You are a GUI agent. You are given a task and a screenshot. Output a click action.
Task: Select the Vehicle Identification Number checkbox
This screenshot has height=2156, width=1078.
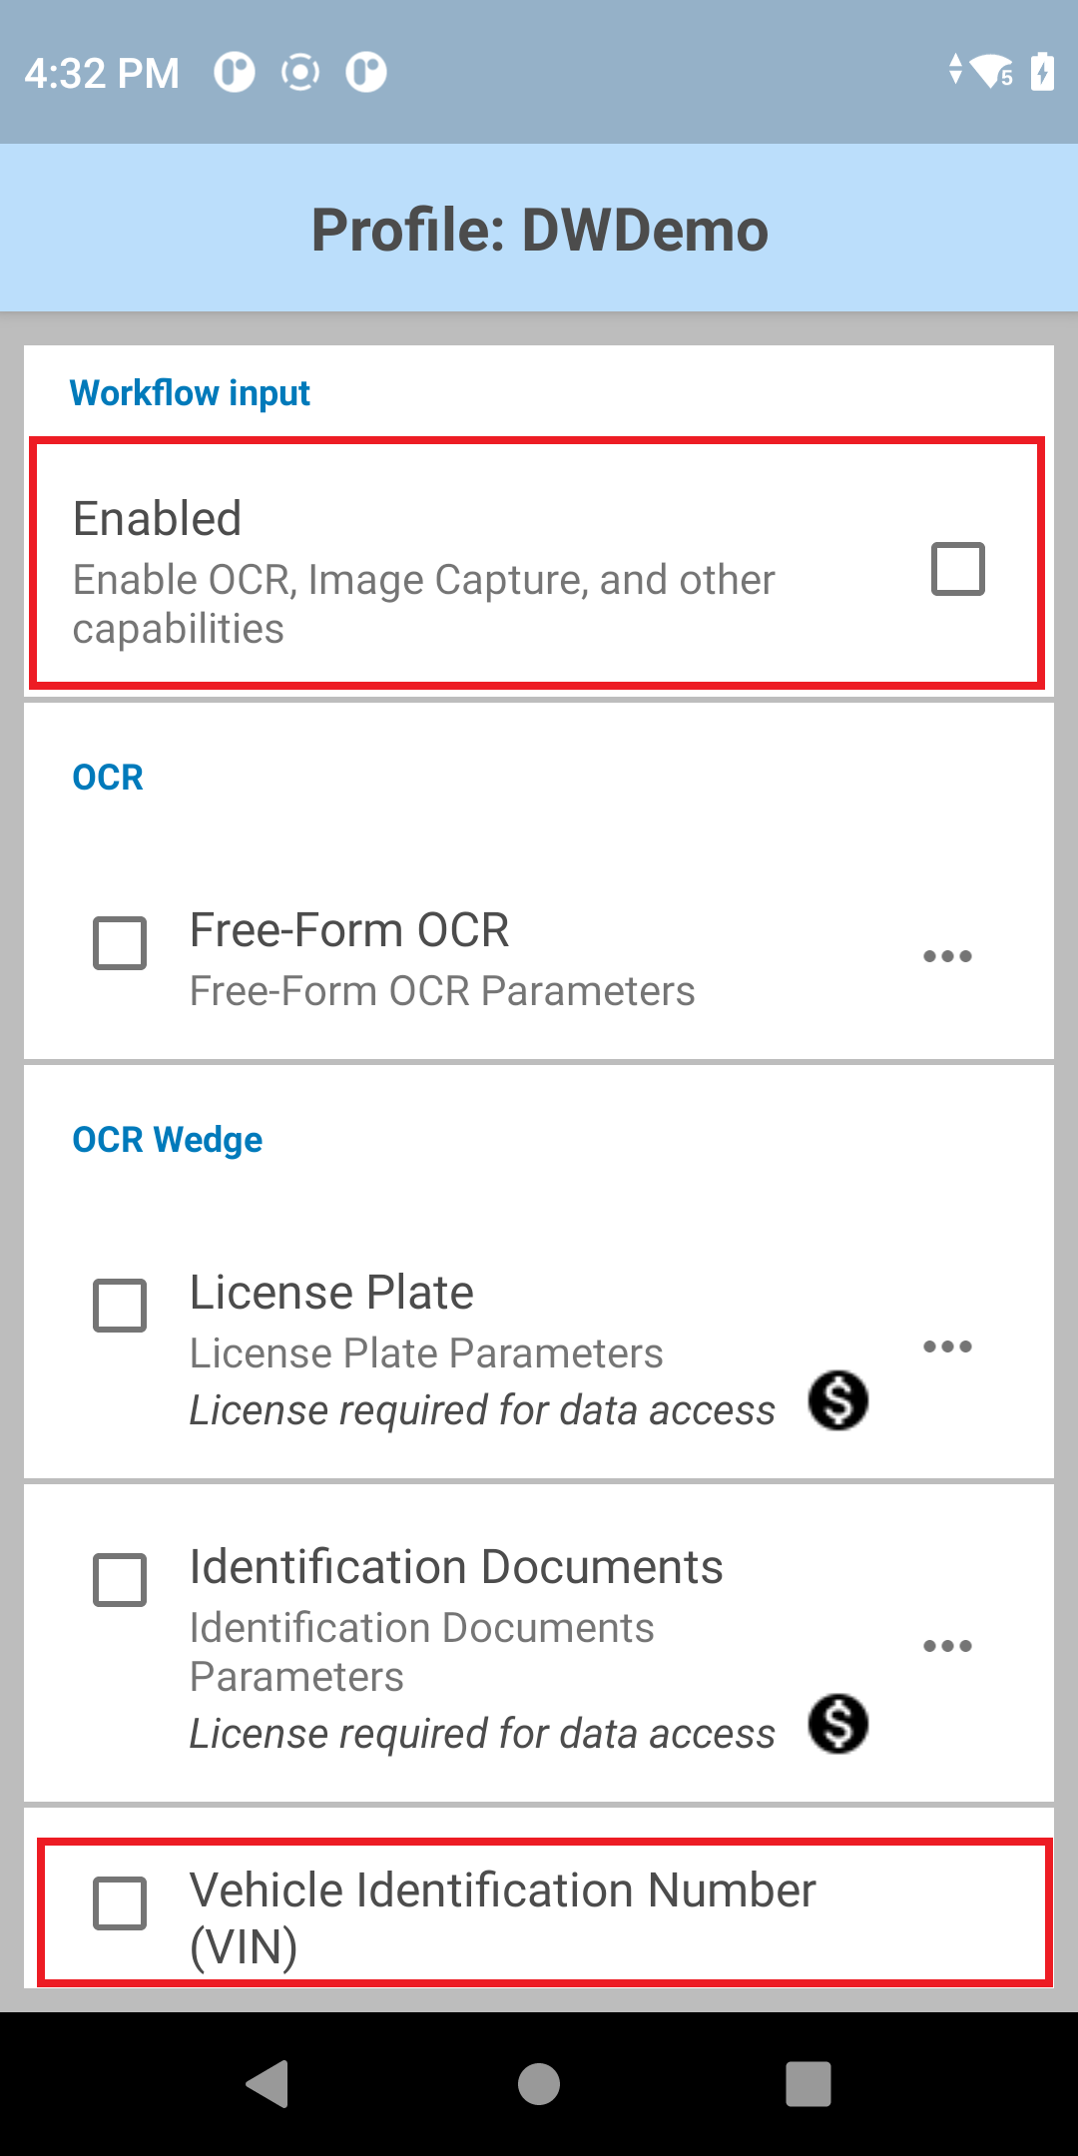coord(120,1903)
